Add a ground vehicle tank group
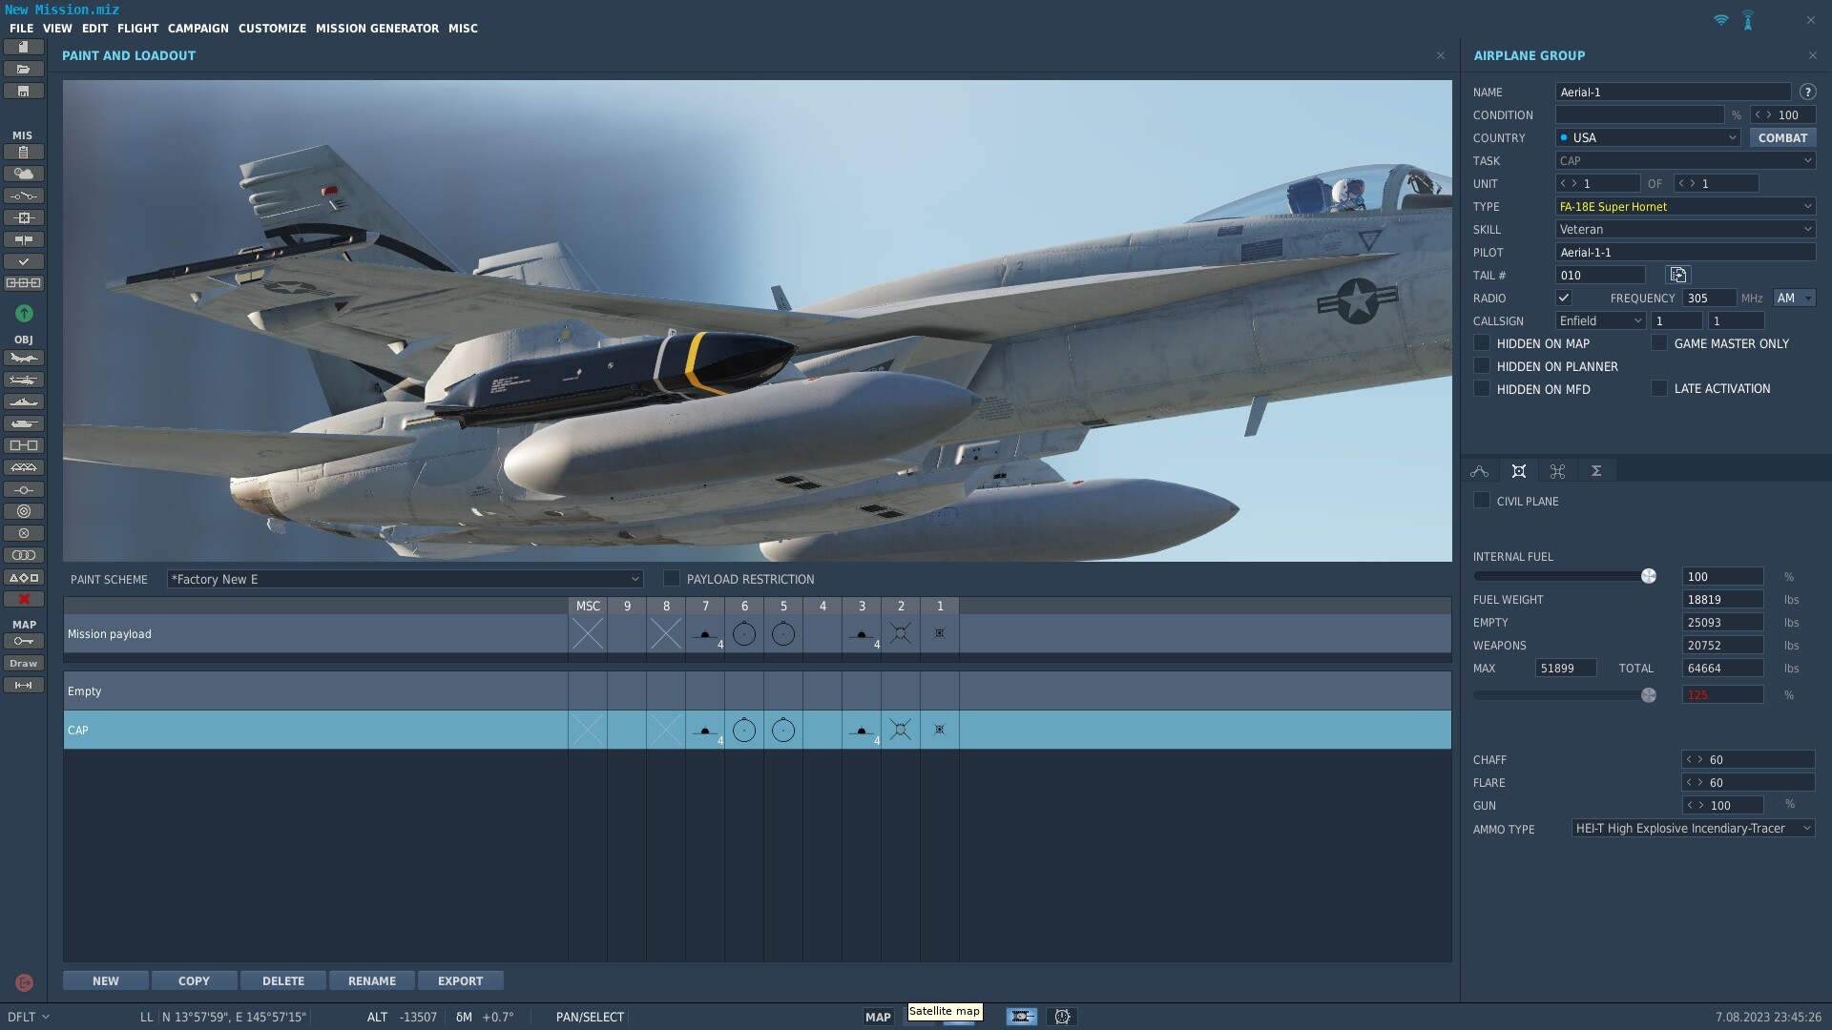Image resolution: width=1832 pixels, height=1030 pixels. [24, 423]
